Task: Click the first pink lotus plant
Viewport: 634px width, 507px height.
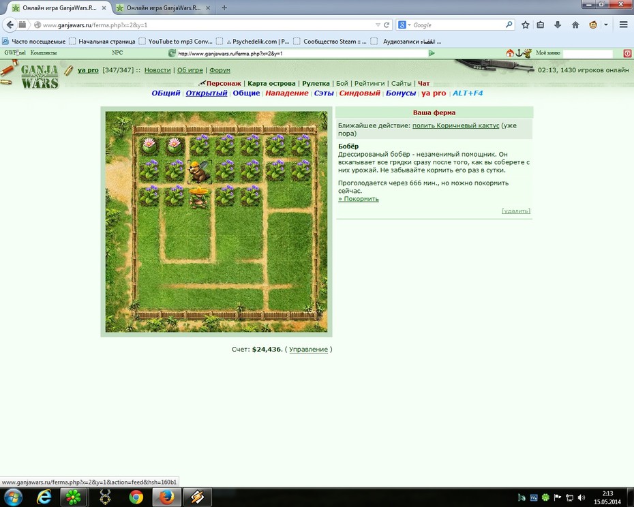Action: pos(149,145)
